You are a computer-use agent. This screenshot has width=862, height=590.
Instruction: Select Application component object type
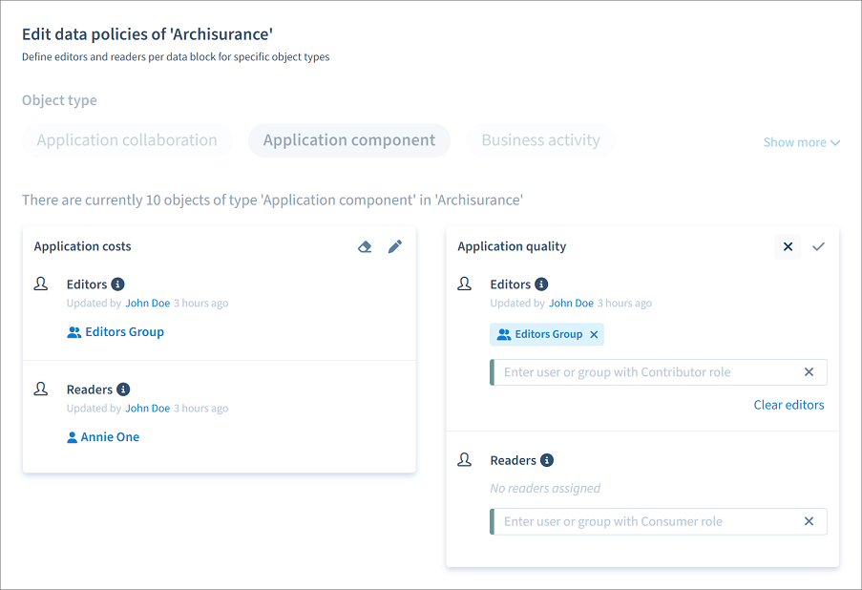click(349, 140)
